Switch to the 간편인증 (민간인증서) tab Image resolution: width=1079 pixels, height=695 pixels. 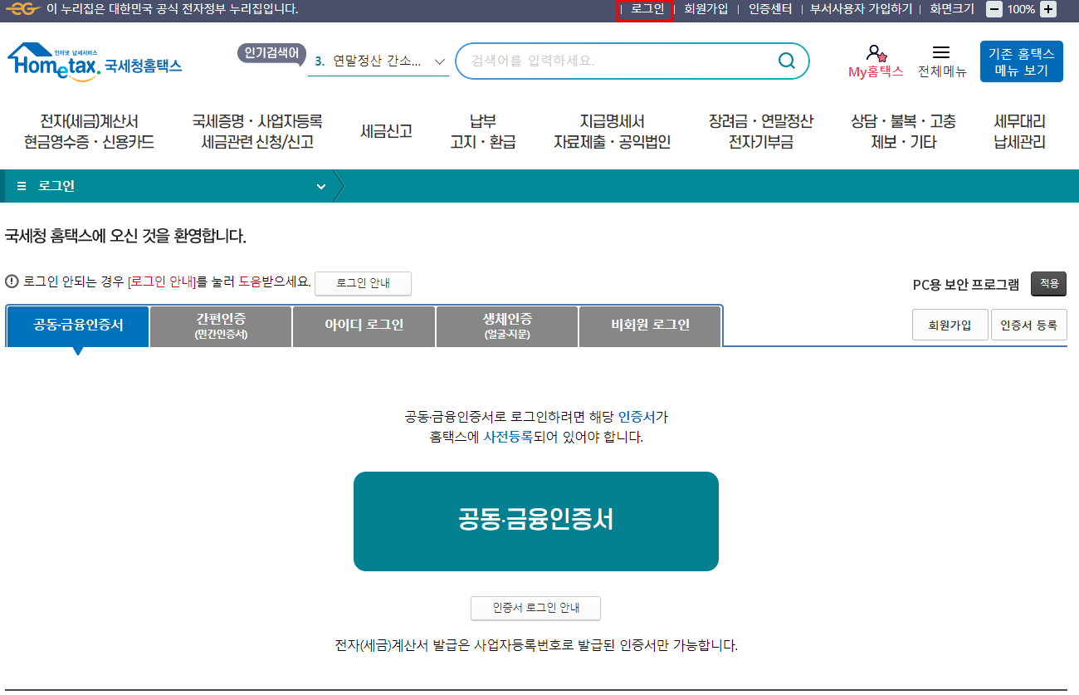pyautogui.click(x=220, y=325)
